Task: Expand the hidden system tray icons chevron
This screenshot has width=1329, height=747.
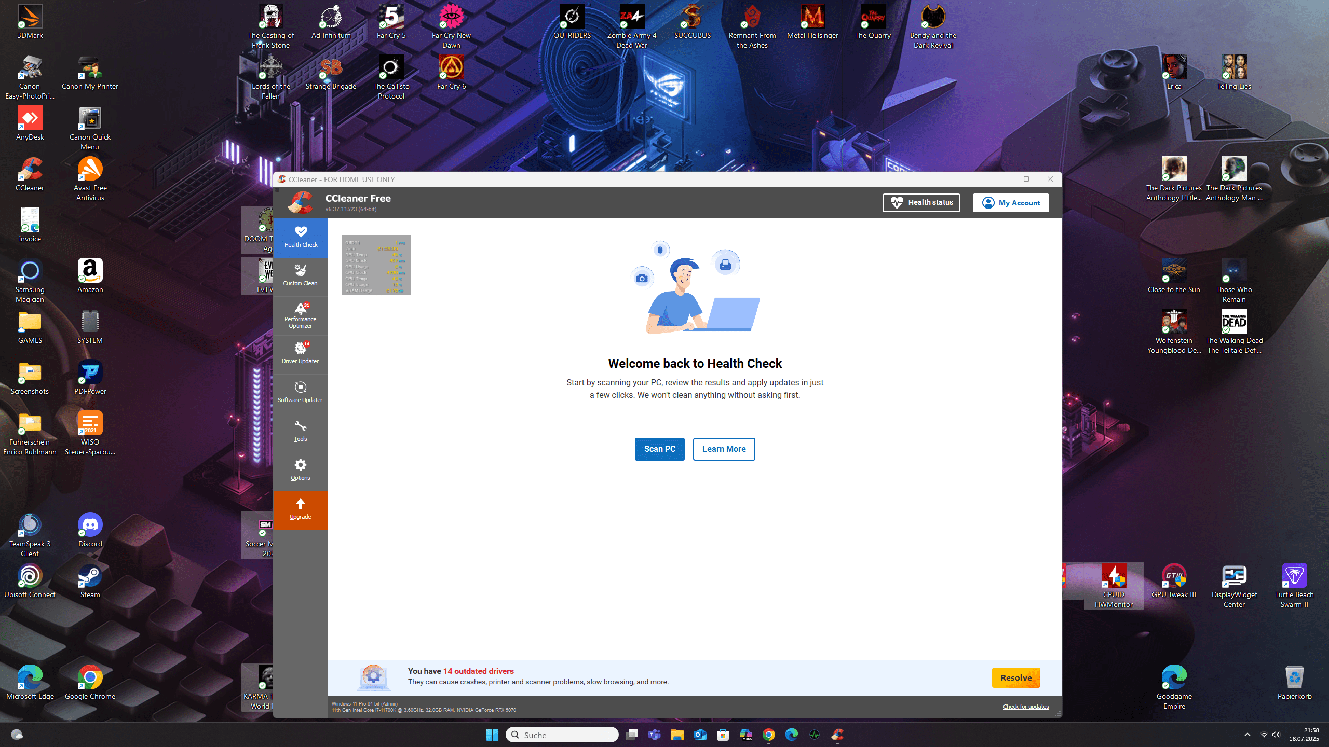Action: [x=1247, y=735]
